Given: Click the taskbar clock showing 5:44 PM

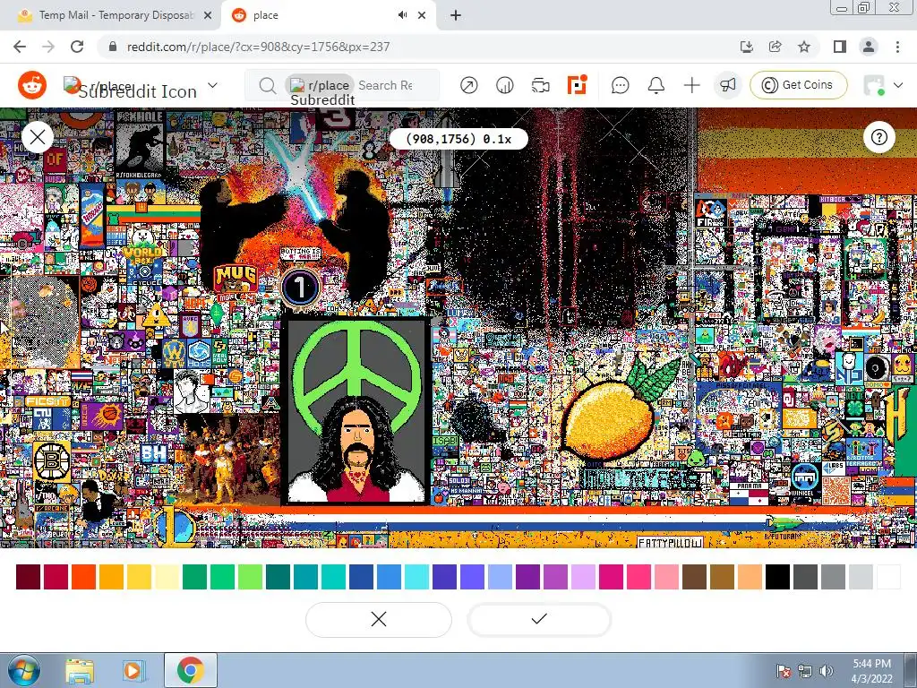Looking at the screenshot, I should [x=872, y=671].
